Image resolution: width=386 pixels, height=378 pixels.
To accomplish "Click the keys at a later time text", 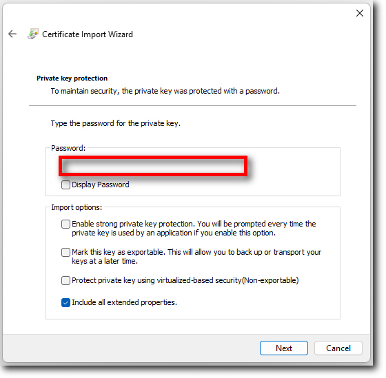I will 105,261.
